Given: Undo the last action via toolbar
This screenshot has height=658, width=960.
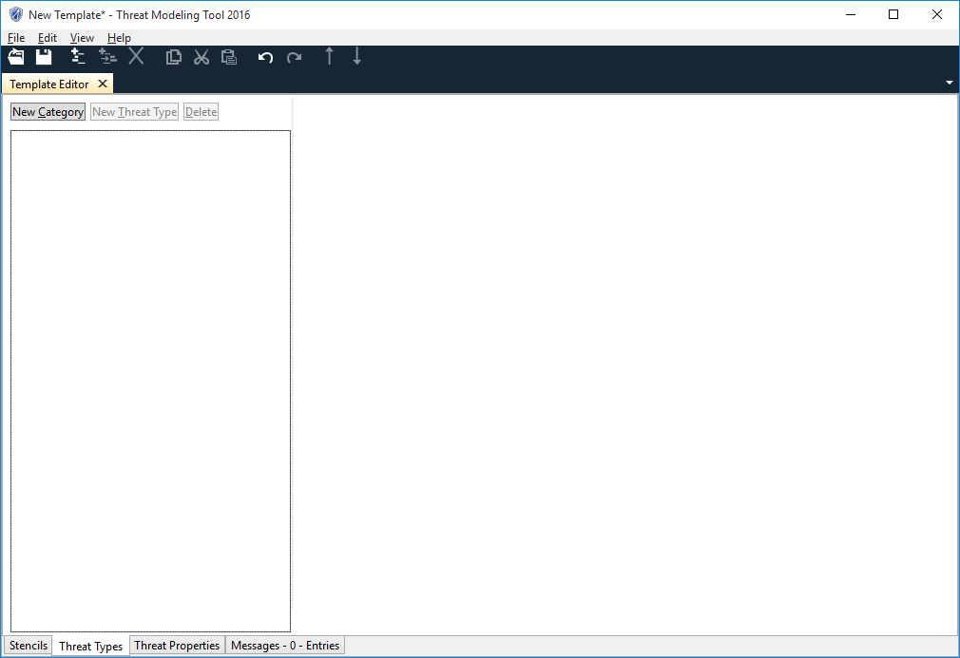Looking at the screenshot, I should tap(265, 57).
